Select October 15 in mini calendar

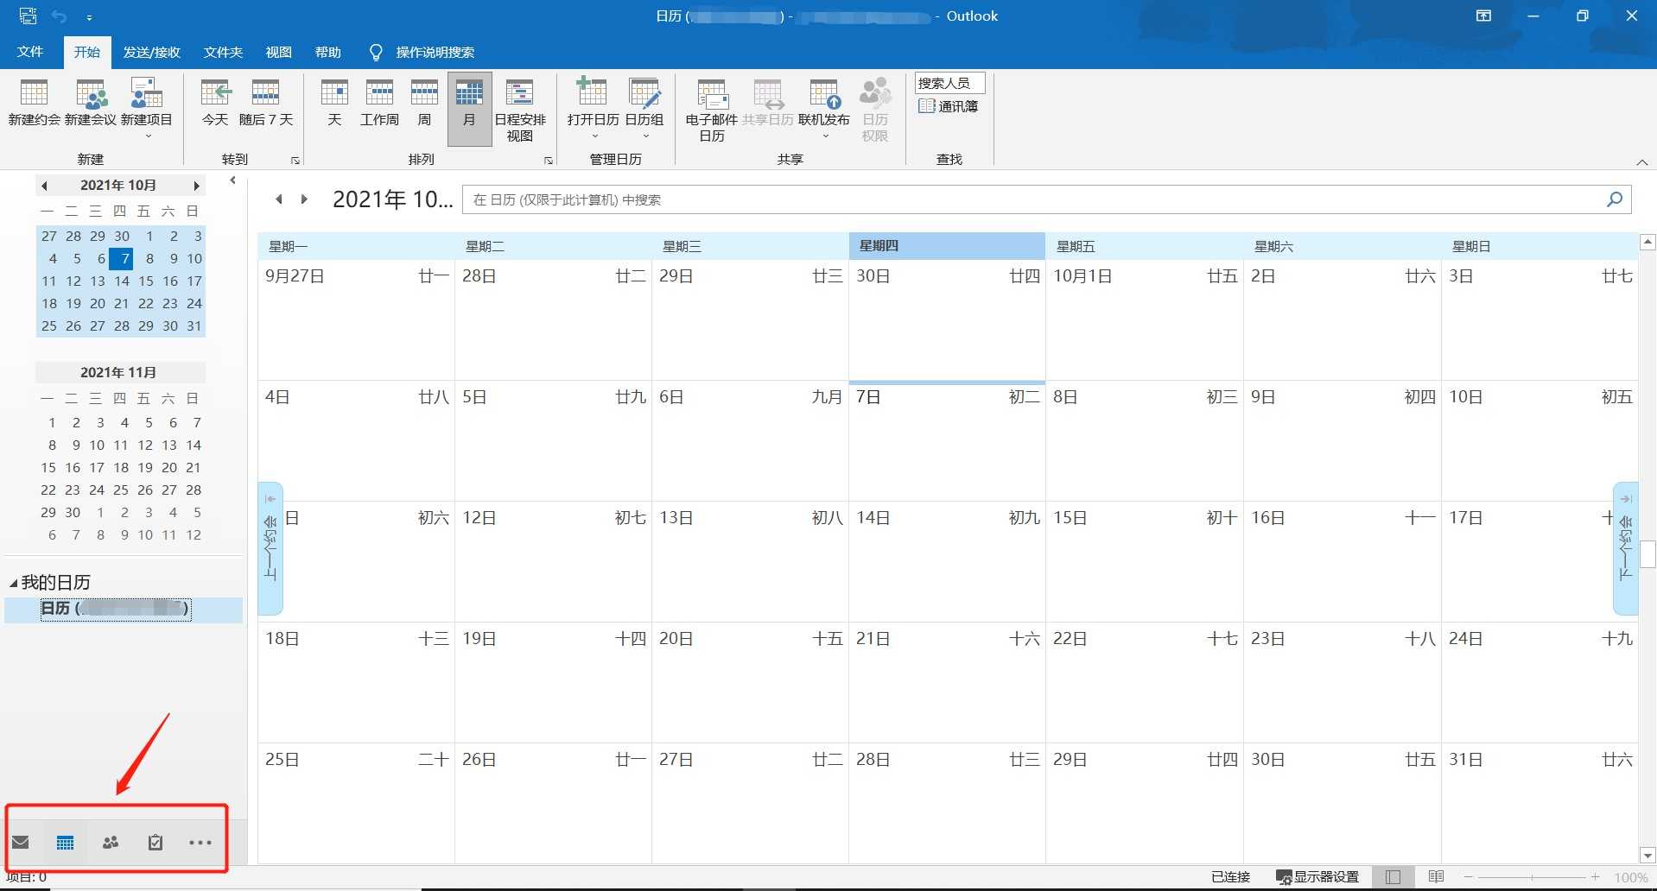(x=146, y=281)
